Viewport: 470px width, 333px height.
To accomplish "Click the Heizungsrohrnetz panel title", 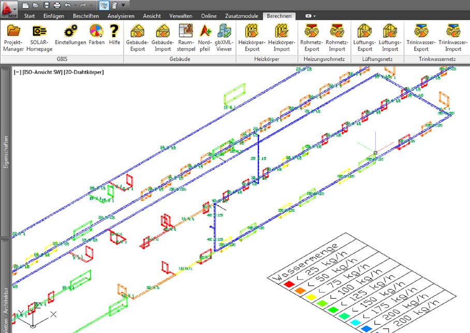I will point(324,59).
